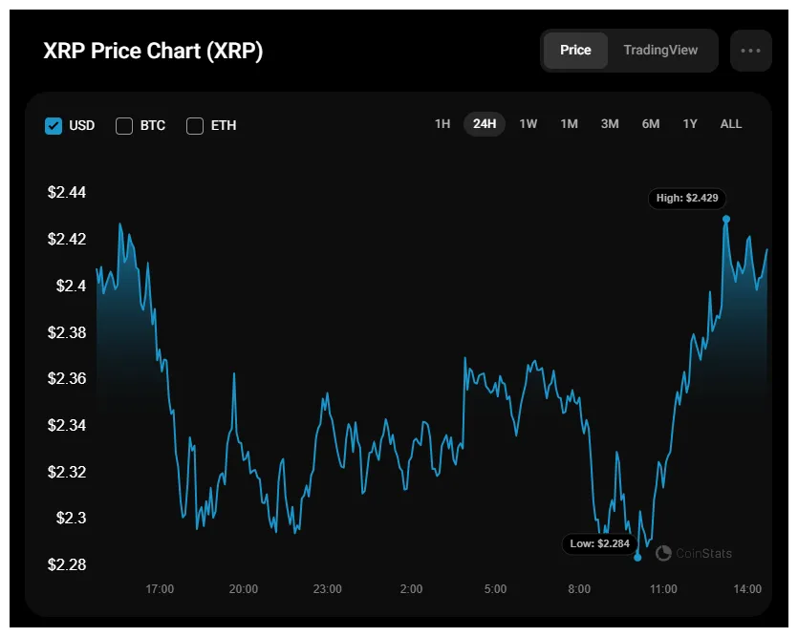Viewport: 798px width, 637px height.
Task: Switch to the 1W view
Action: click(527, 124)
